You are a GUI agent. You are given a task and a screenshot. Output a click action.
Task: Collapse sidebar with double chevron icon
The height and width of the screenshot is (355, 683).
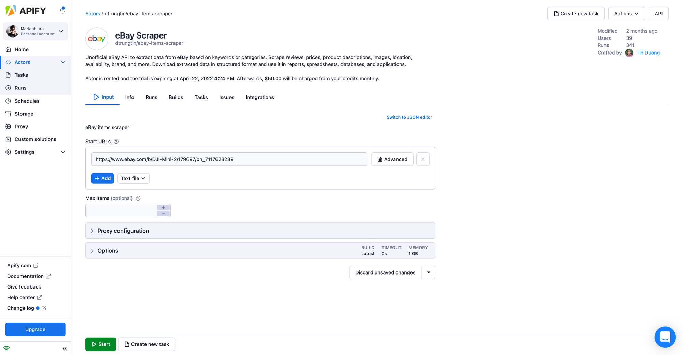65,349
